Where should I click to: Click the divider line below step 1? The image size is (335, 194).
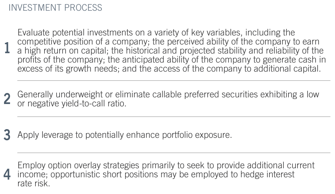coord(174,81)
